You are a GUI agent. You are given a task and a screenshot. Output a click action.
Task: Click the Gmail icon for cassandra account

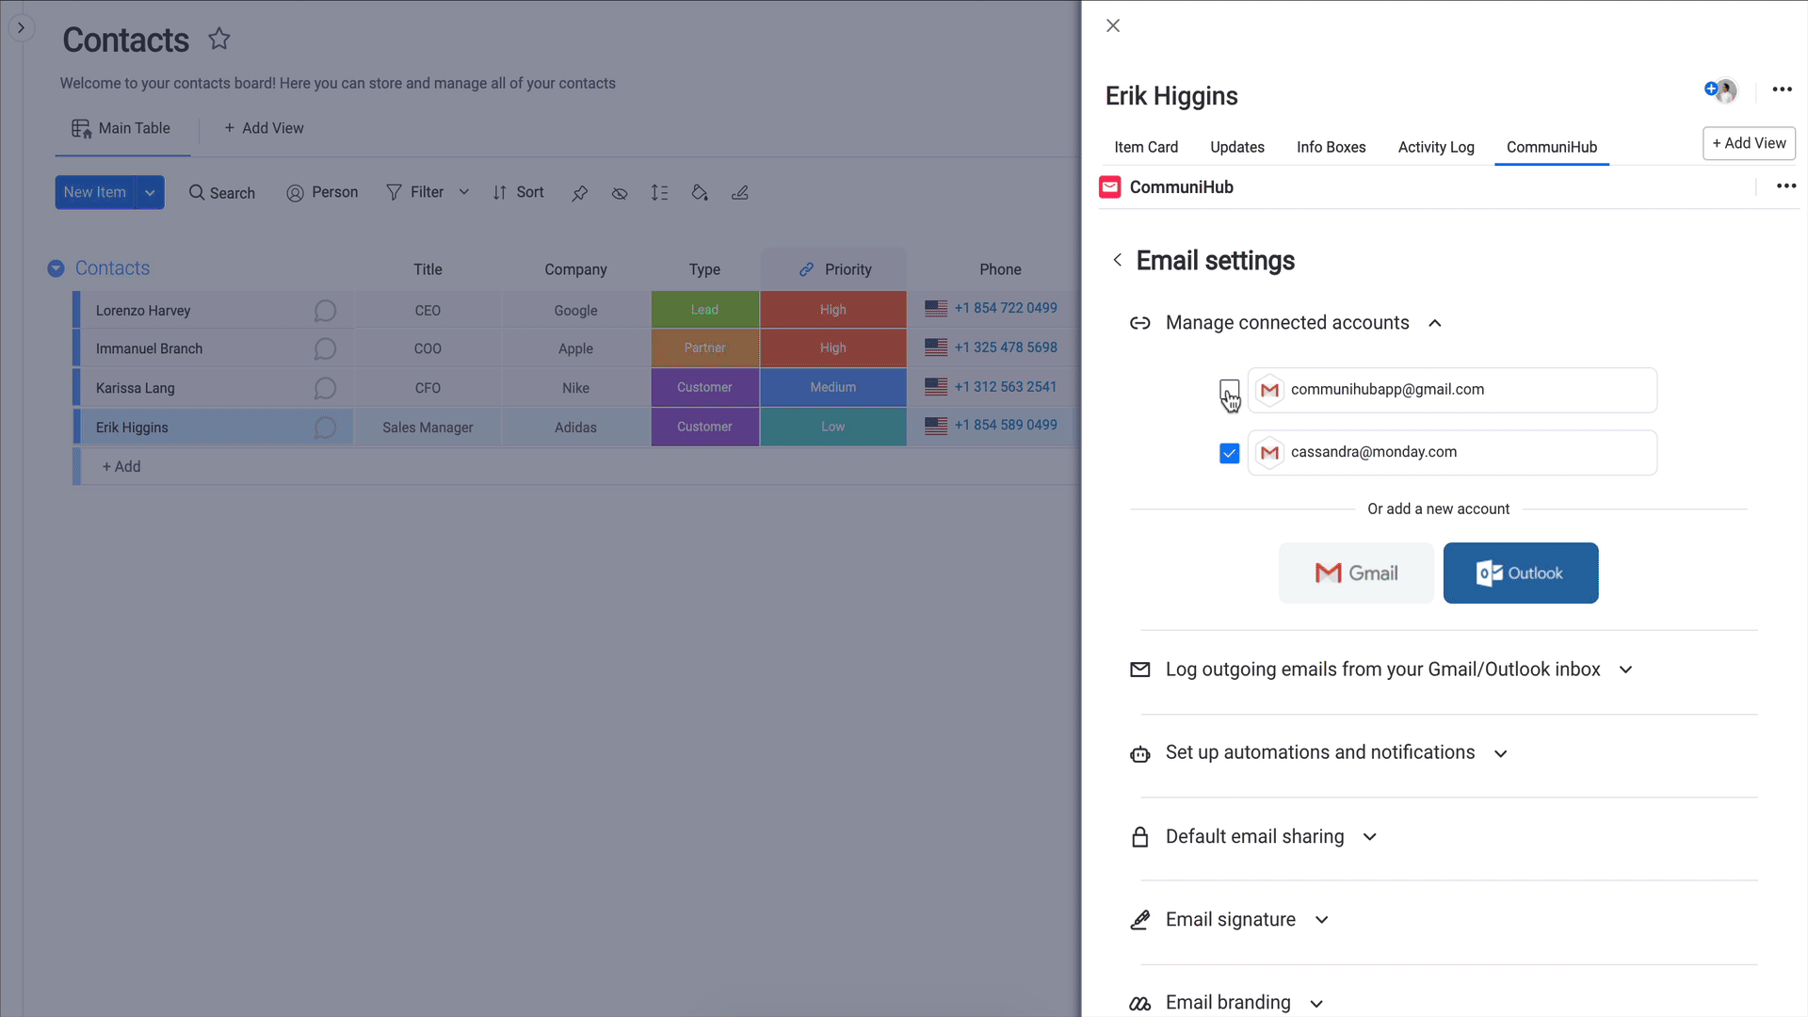(x=1269, y=453)
